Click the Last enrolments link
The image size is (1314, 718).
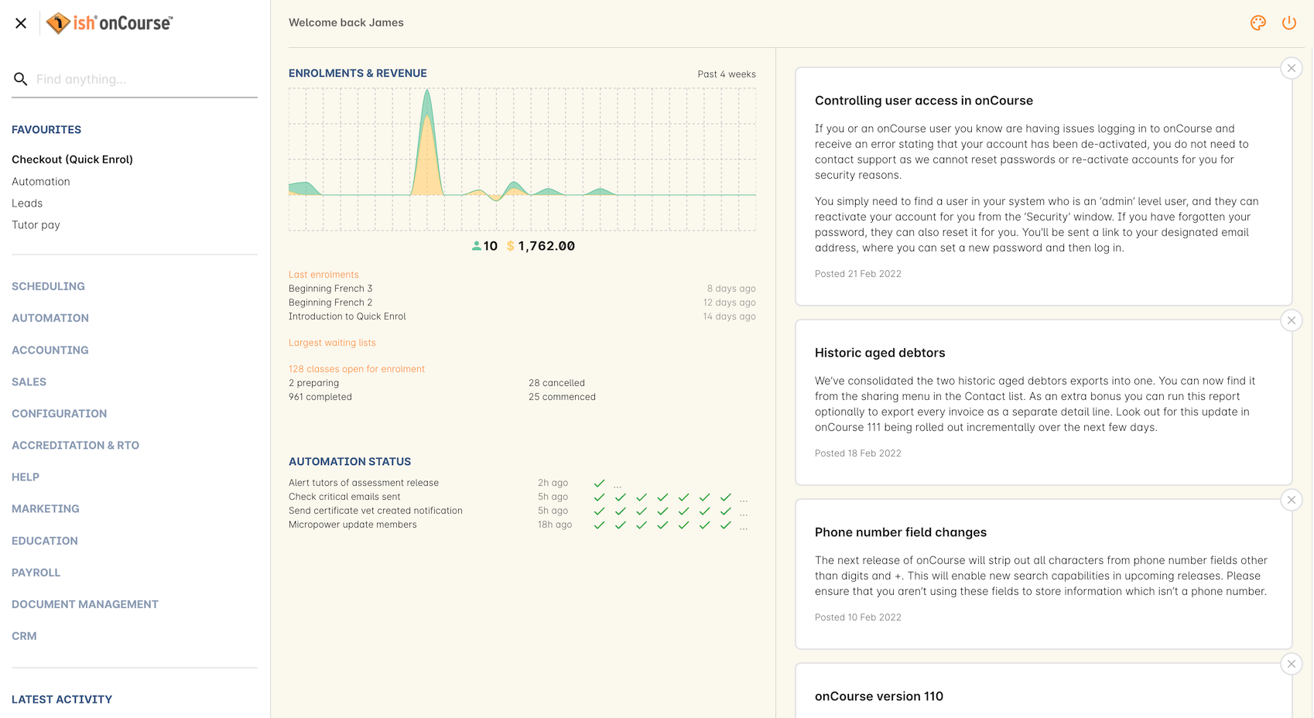[323, 275]
